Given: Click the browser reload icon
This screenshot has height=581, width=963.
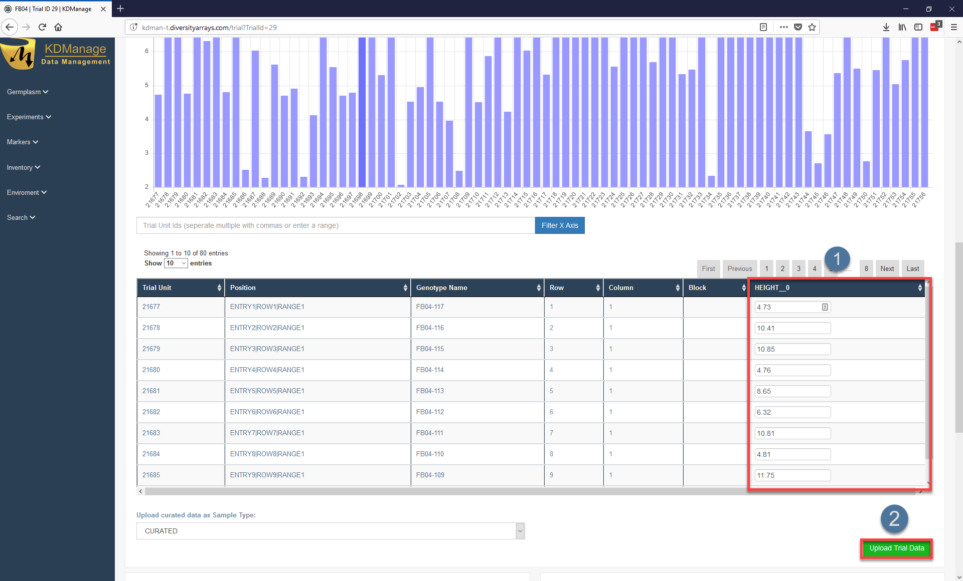Looking at the screenshot, I should (43, 27).
